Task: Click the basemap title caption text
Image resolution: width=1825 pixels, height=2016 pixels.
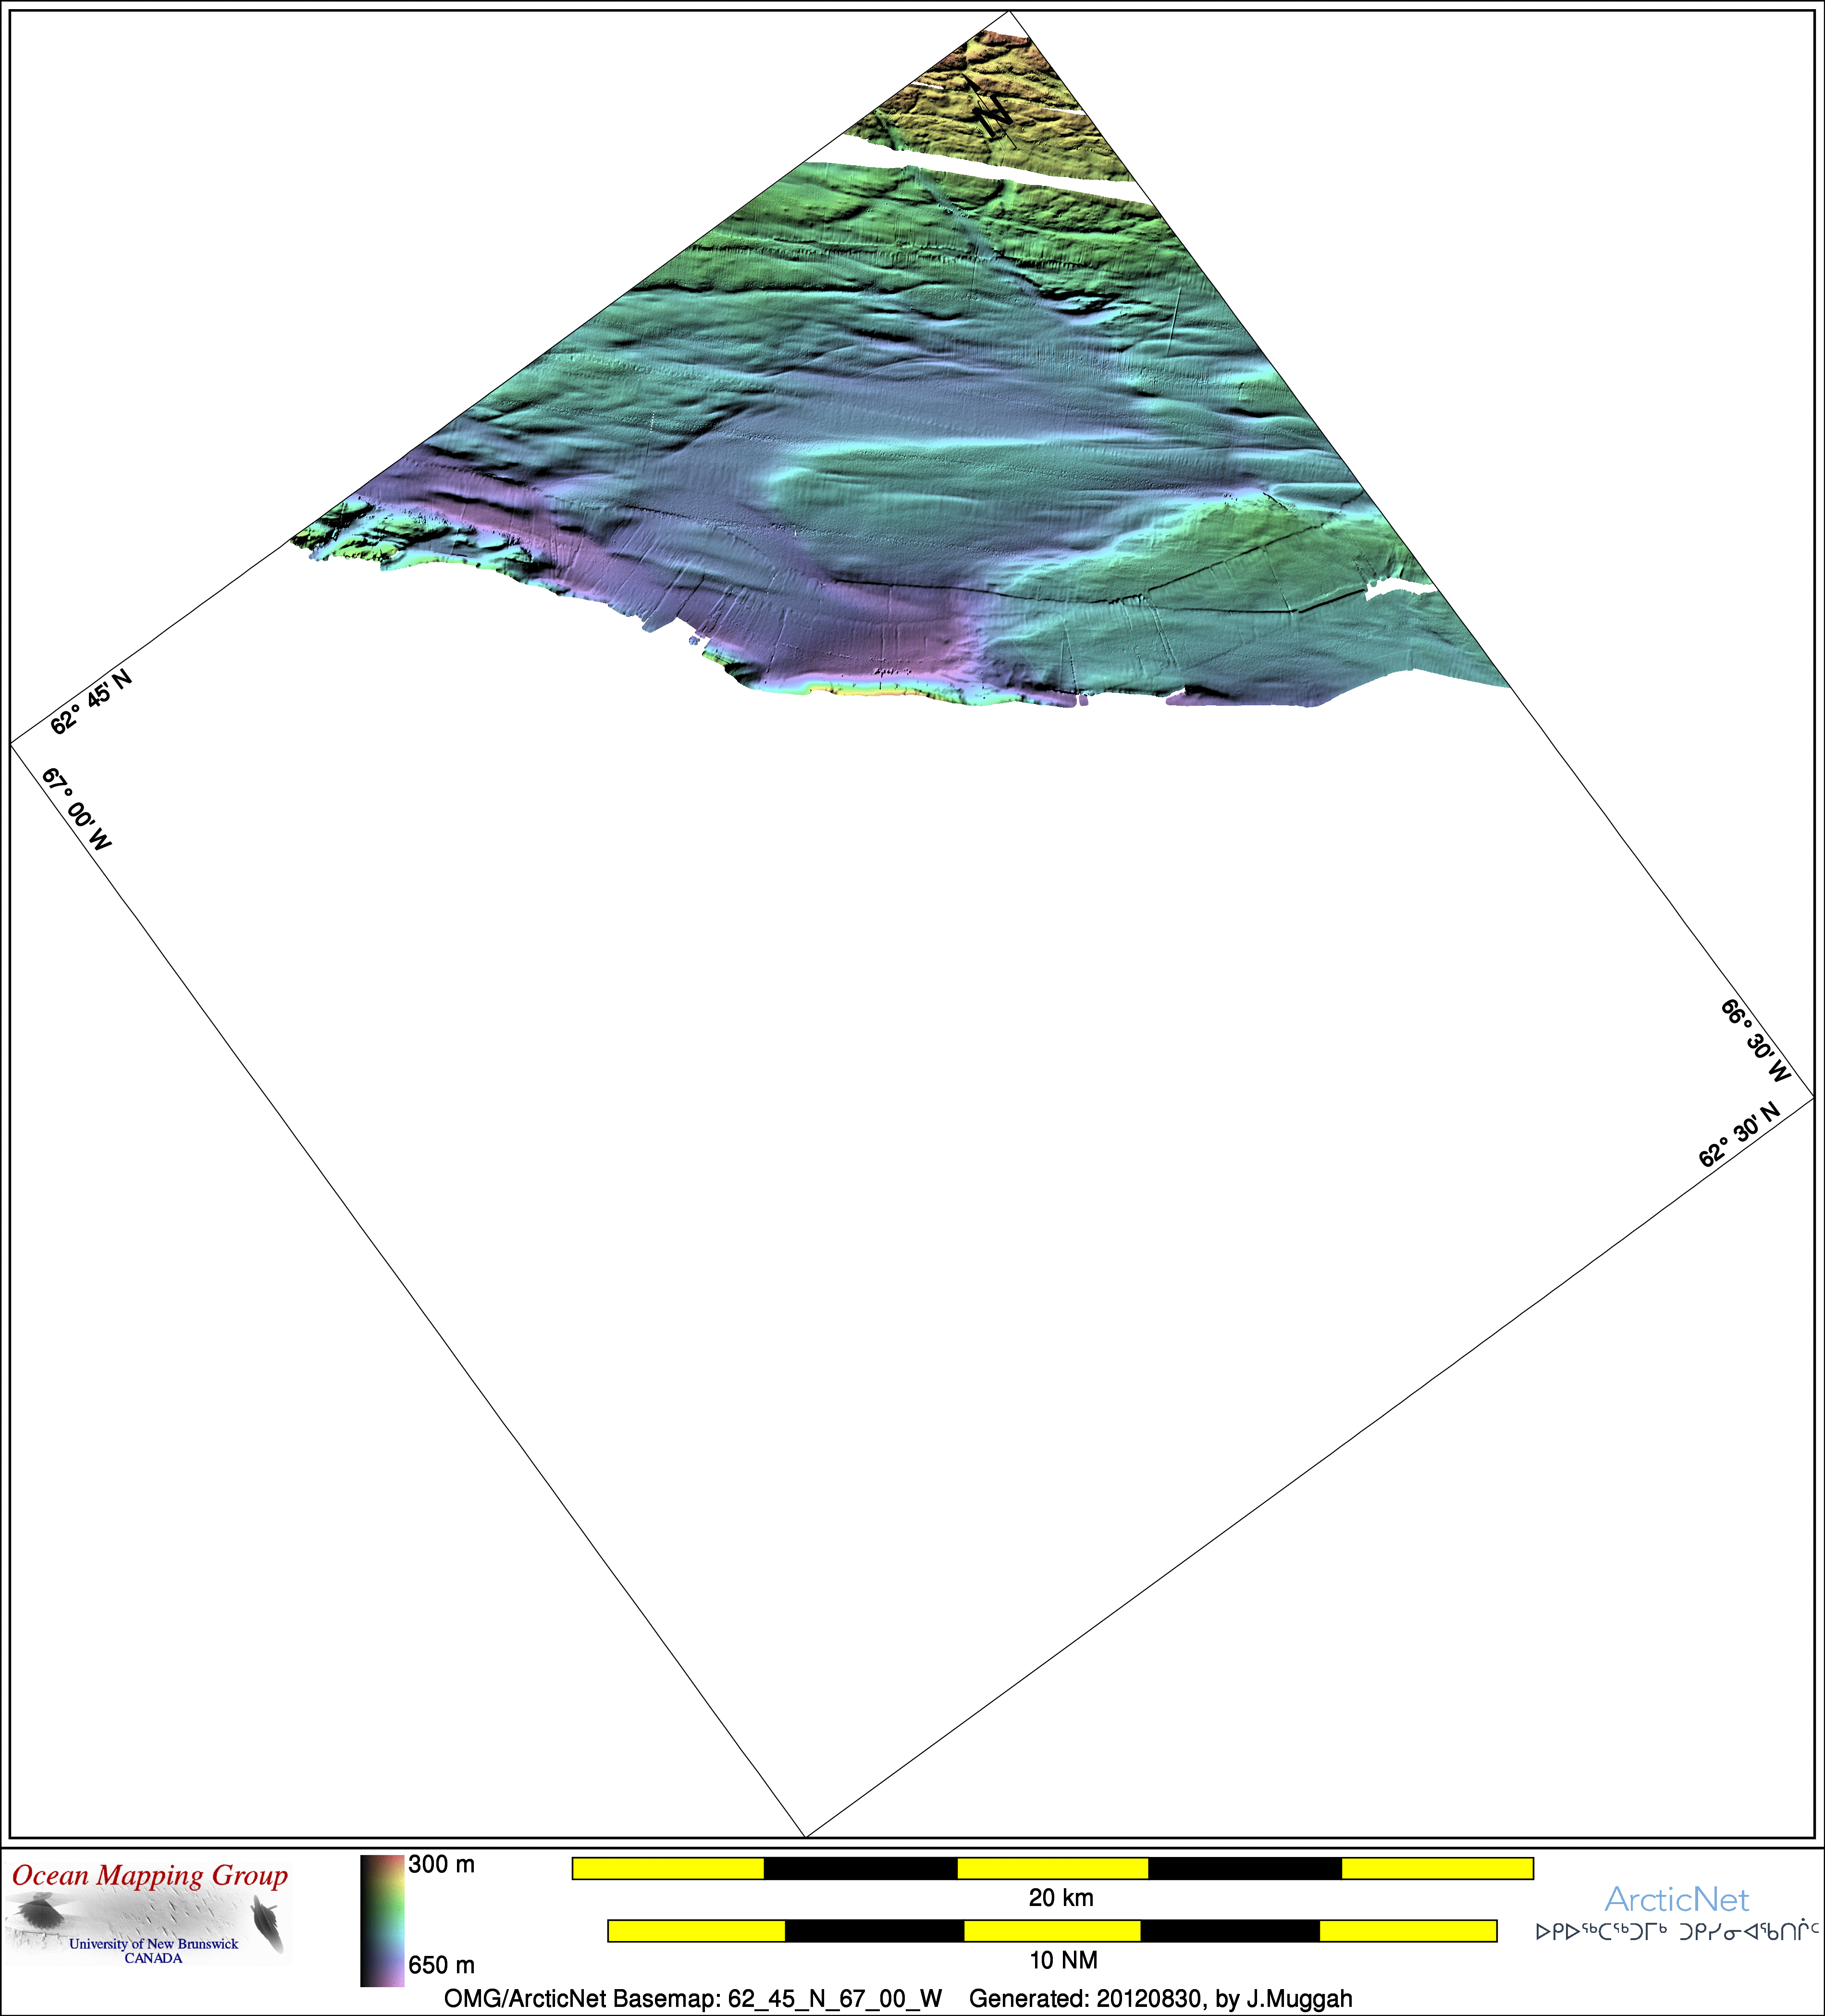Action: coord(692,1999)
